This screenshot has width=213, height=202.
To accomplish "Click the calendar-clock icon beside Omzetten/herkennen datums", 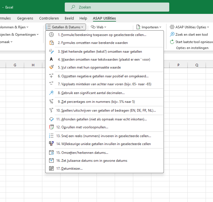I will tap(51, 152).
